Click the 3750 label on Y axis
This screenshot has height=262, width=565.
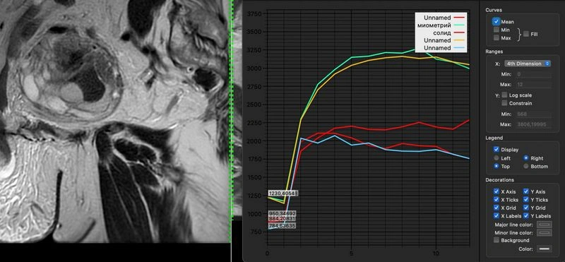[x=254, y=13]
